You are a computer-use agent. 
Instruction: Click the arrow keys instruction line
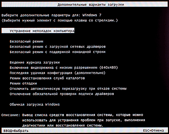coord(59,21)
